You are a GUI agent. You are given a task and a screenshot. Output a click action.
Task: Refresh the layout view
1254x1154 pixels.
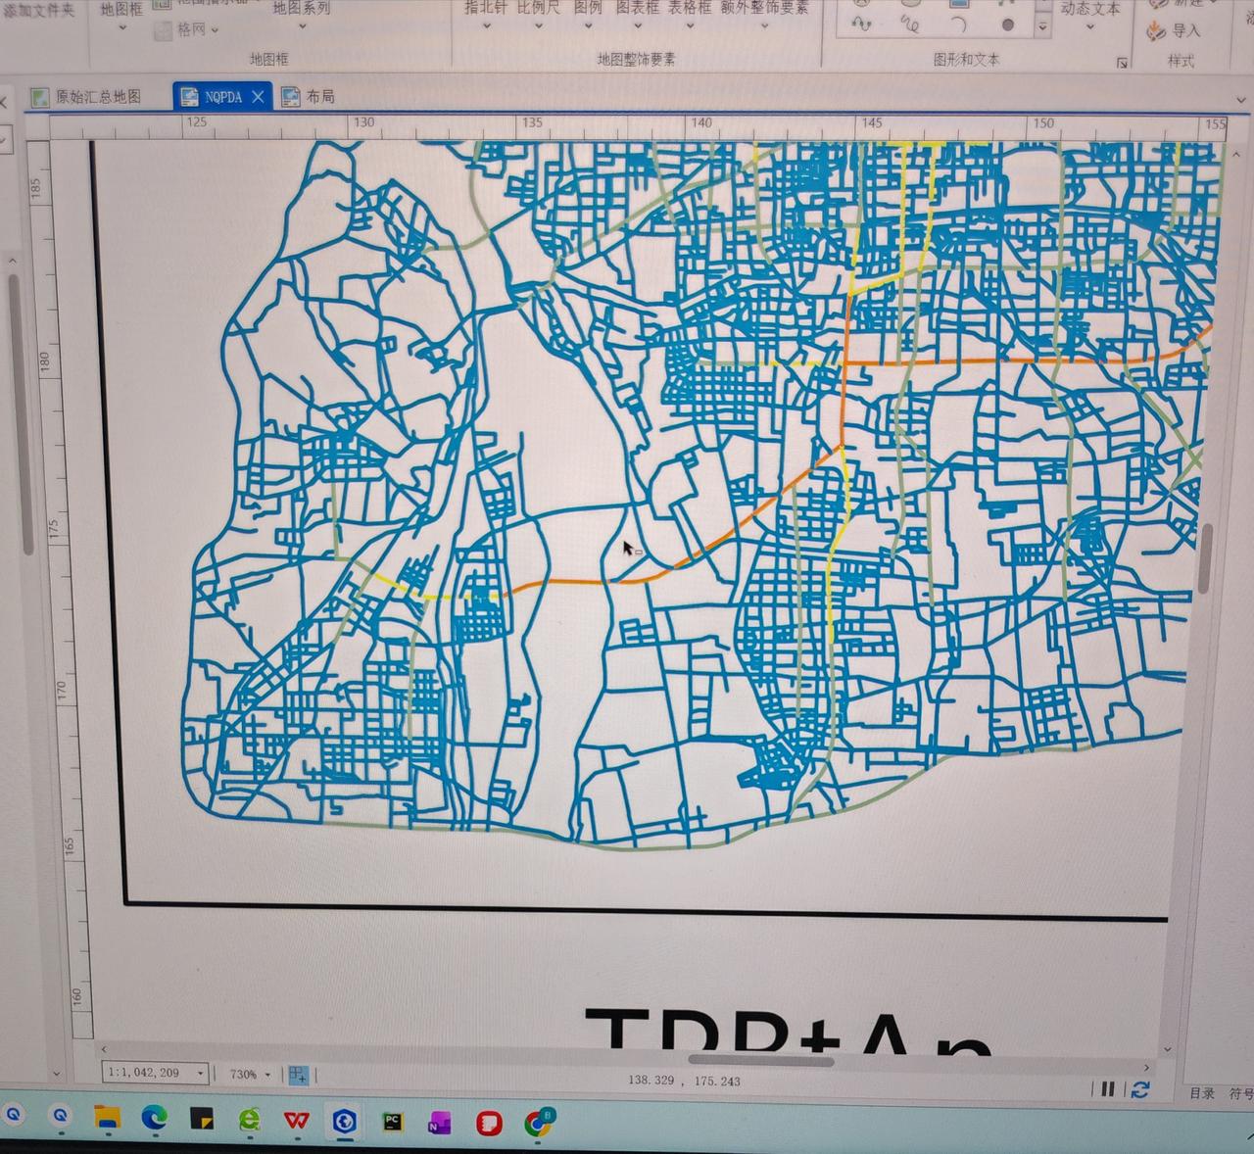click(x=1139, y=1089)
